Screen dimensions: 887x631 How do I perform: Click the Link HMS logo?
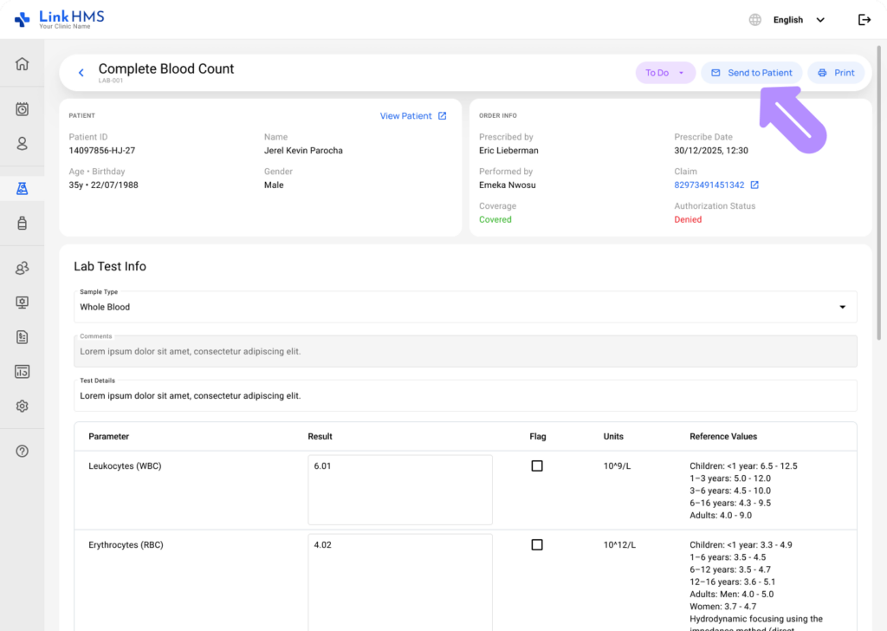[60, 19]
